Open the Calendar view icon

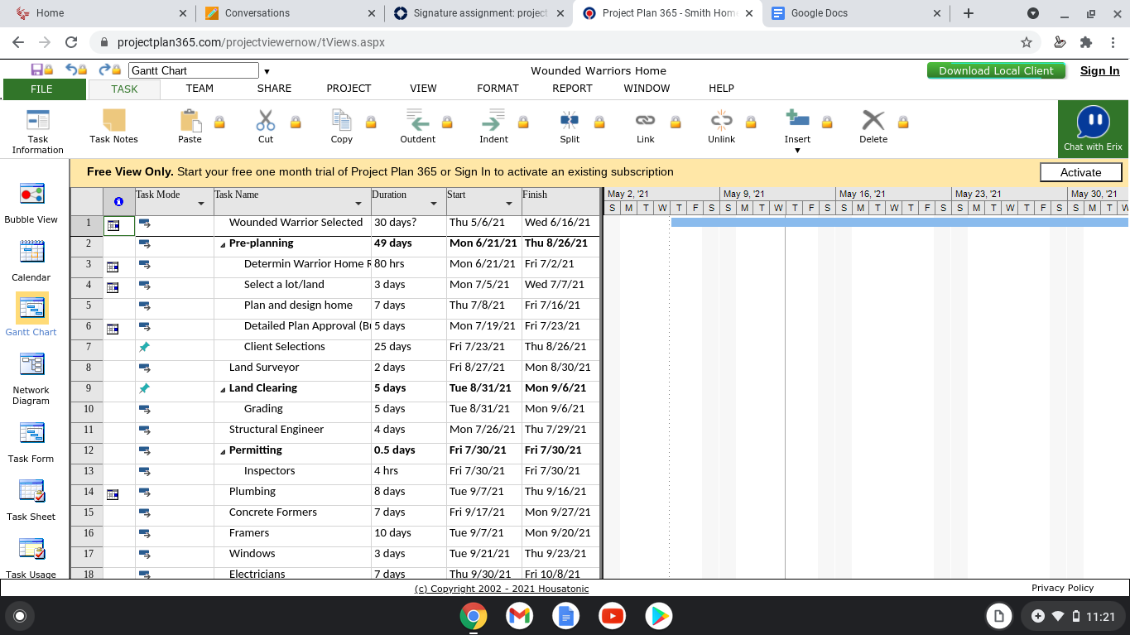(31, 252)
